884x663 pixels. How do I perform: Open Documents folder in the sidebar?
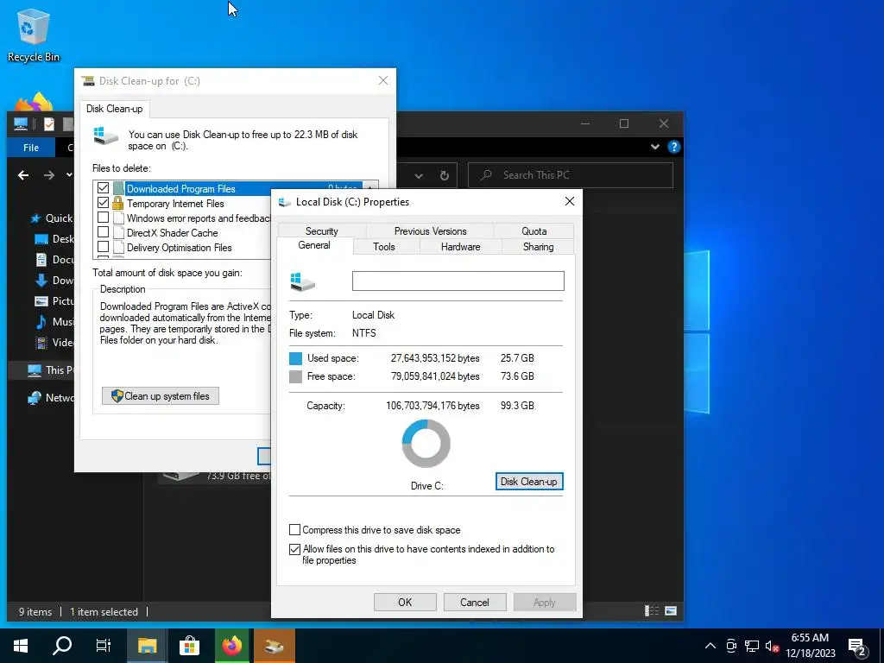(x=54, y=259)
